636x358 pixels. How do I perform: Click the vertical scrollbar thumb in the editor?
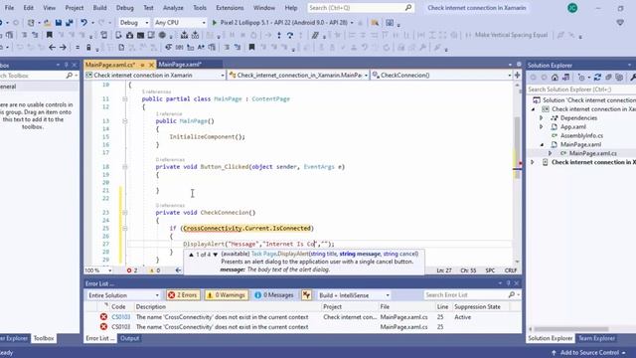(517, 147)
